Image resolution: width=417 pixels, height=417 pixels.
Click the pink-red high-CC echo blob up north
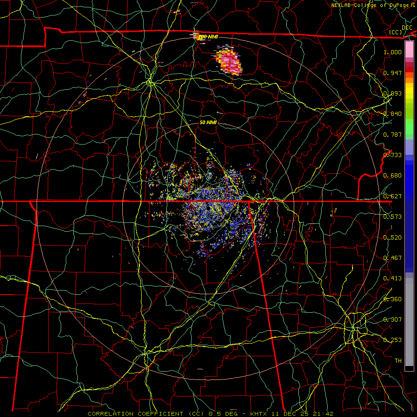229,61
